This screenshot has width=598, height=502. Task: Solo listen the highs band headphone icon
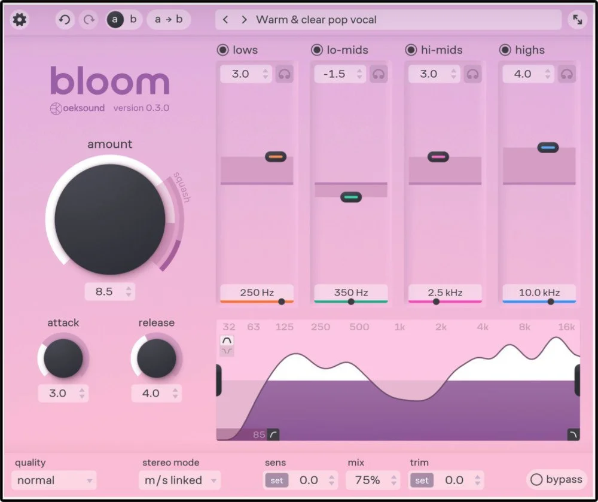(567, 74)
